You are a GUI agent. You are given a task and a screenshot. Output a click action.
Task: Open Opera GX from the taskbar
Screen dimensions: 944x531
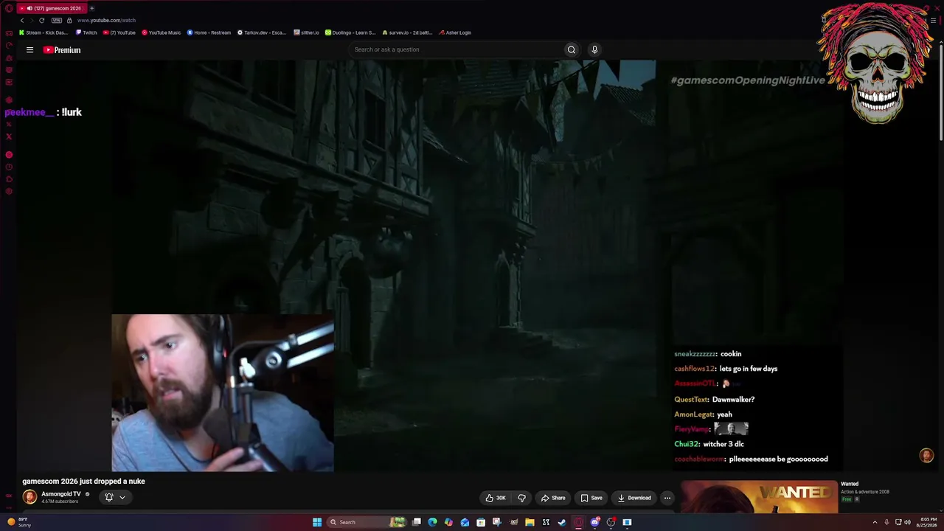coord(578,522)
